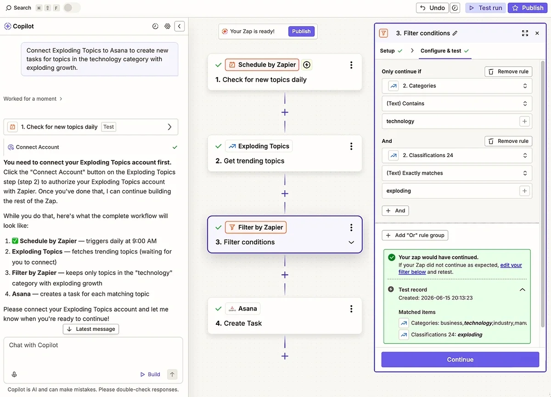Rename step with the pencil icon
Screen dimensions: 551x397
pyautogui.click(x=455, y=33)
